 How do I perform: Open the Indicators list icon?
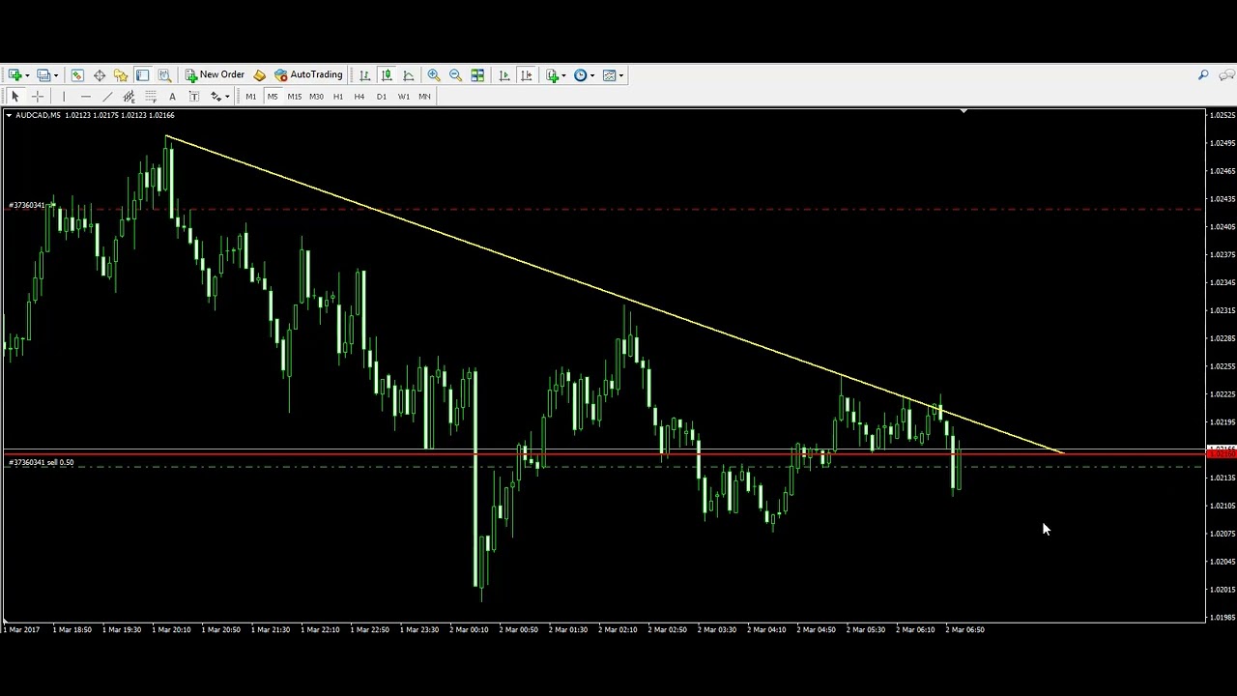(x=552, y=74)
